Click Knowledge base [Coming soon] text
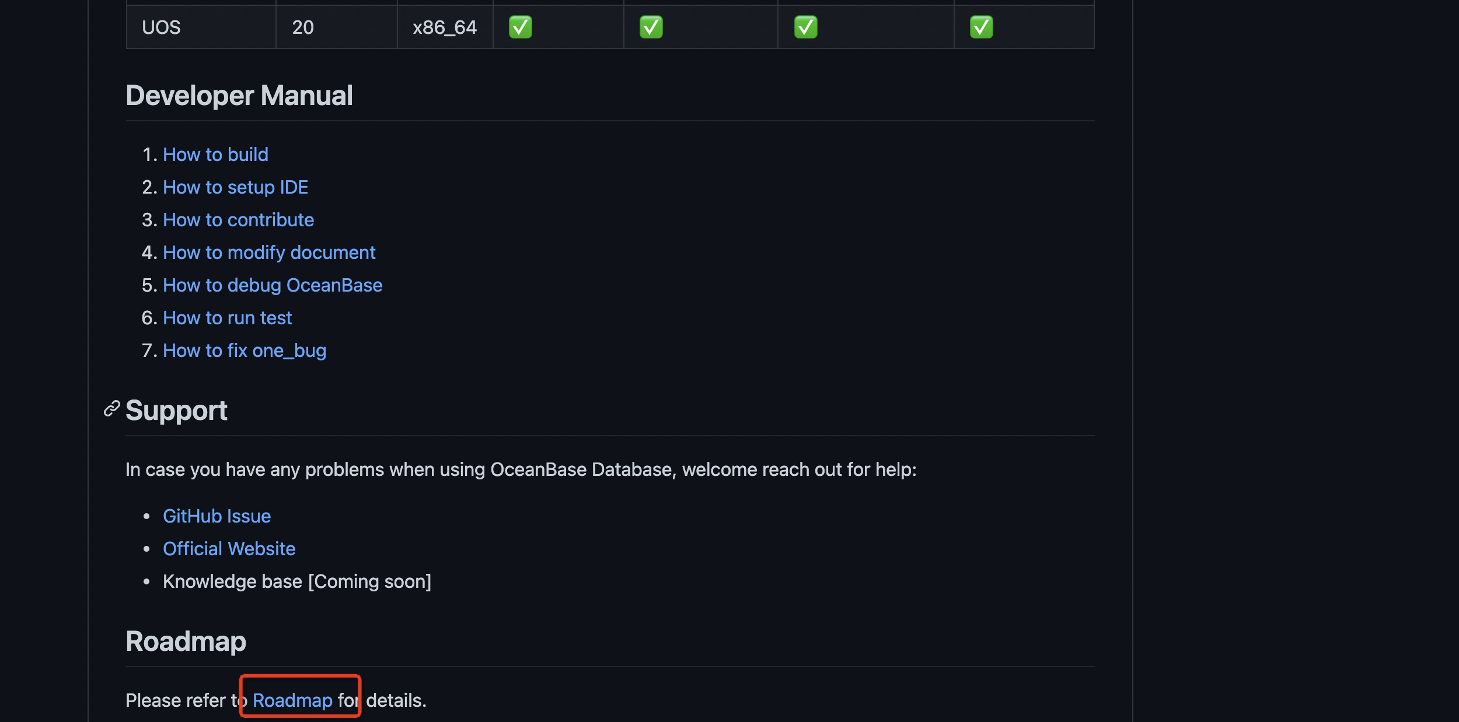1459x722 pixels. [x=297, y=581]
